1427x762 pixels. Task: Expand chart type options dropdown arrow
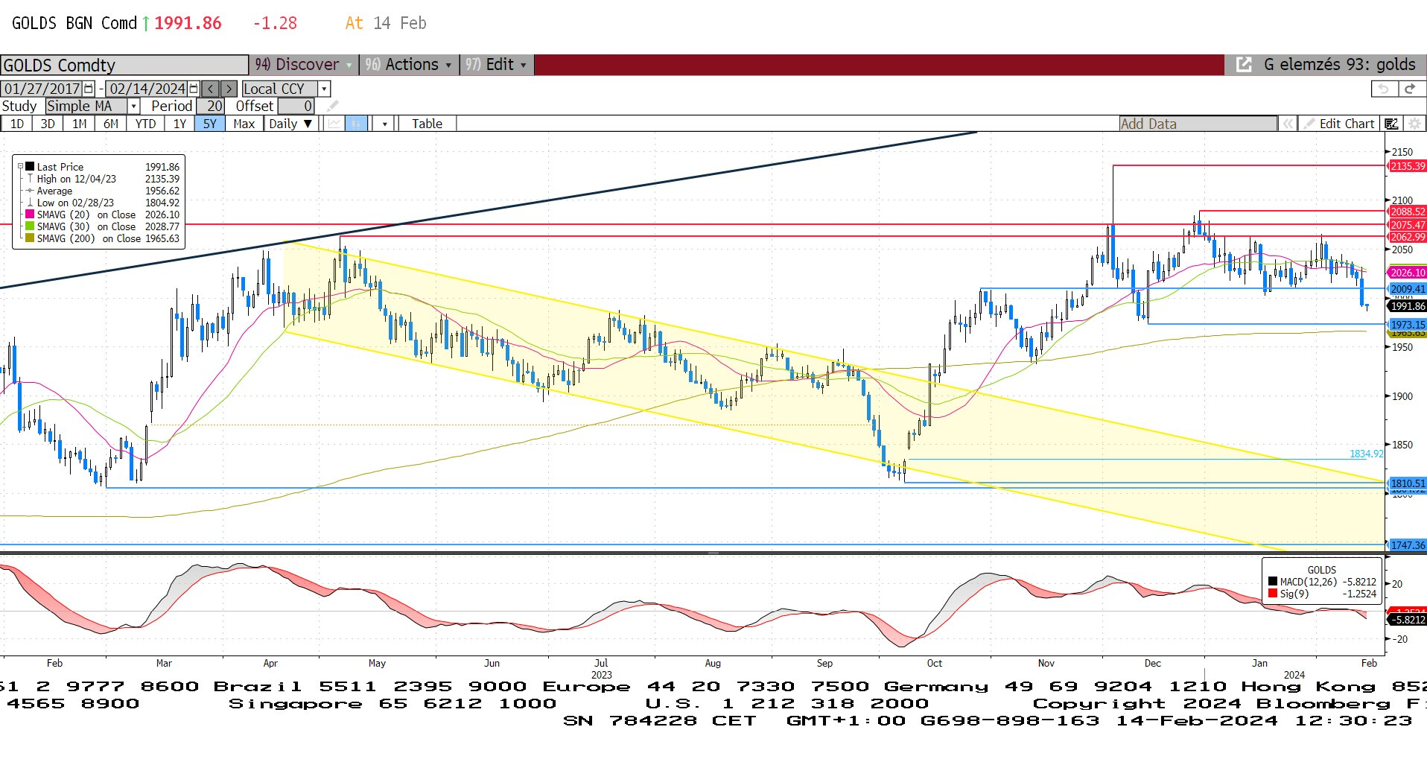[x=384, y=124]
